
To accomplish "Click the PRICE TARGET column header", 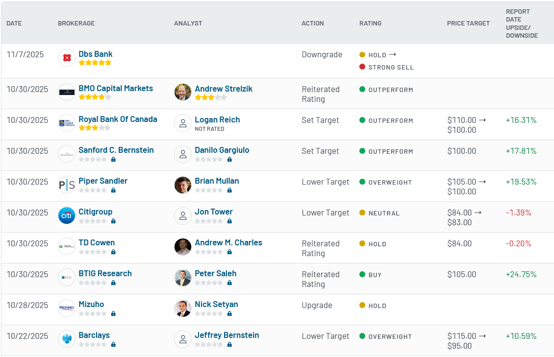I will pos(469,24).
